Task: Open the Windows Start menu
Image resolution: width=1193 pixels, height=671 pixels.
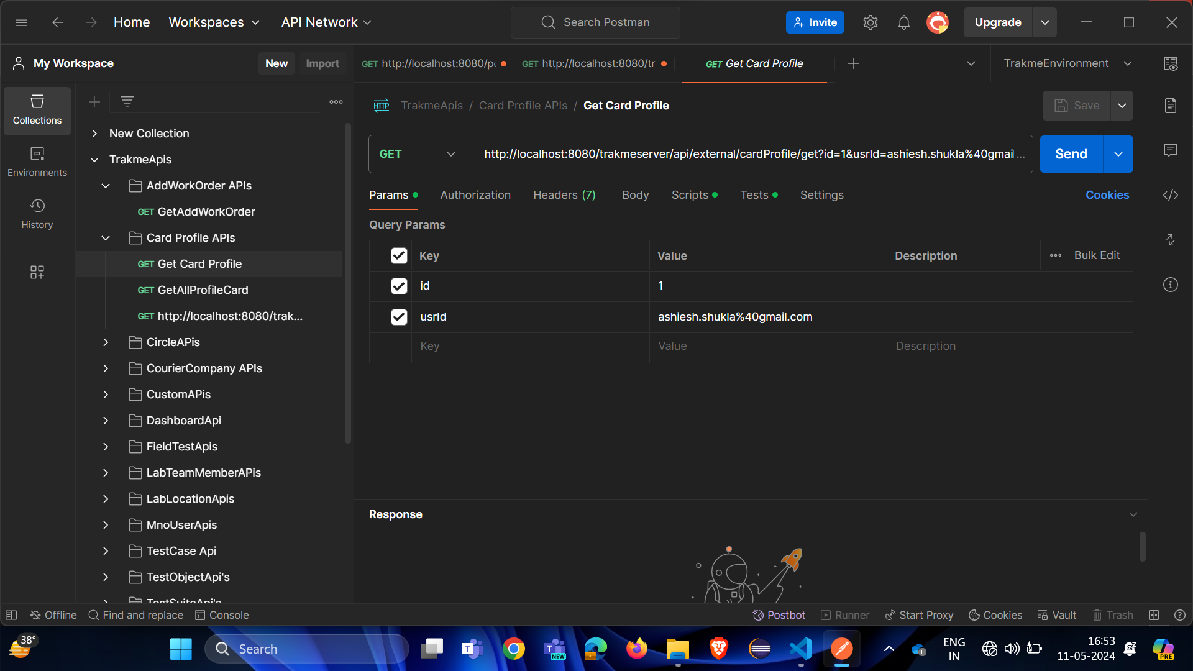Action: click(x=181, y=649)
